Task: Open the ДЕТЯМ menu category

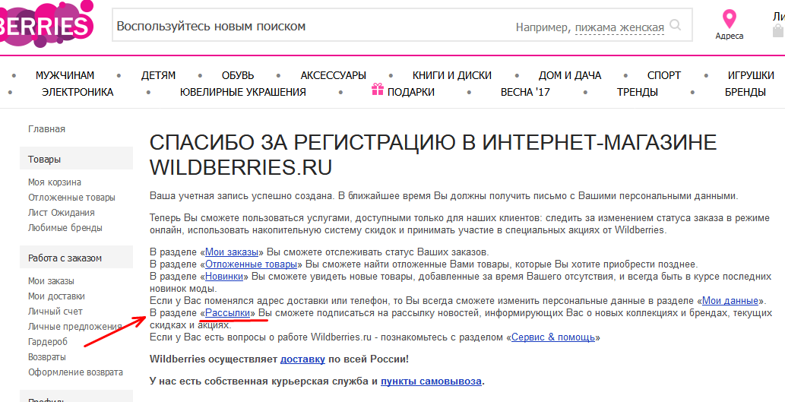Action: pyautogui.click(x=158, y=75)
